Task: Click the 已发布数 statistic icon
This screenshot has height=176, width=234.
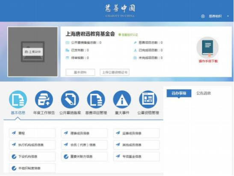Action: click(68, 50)
